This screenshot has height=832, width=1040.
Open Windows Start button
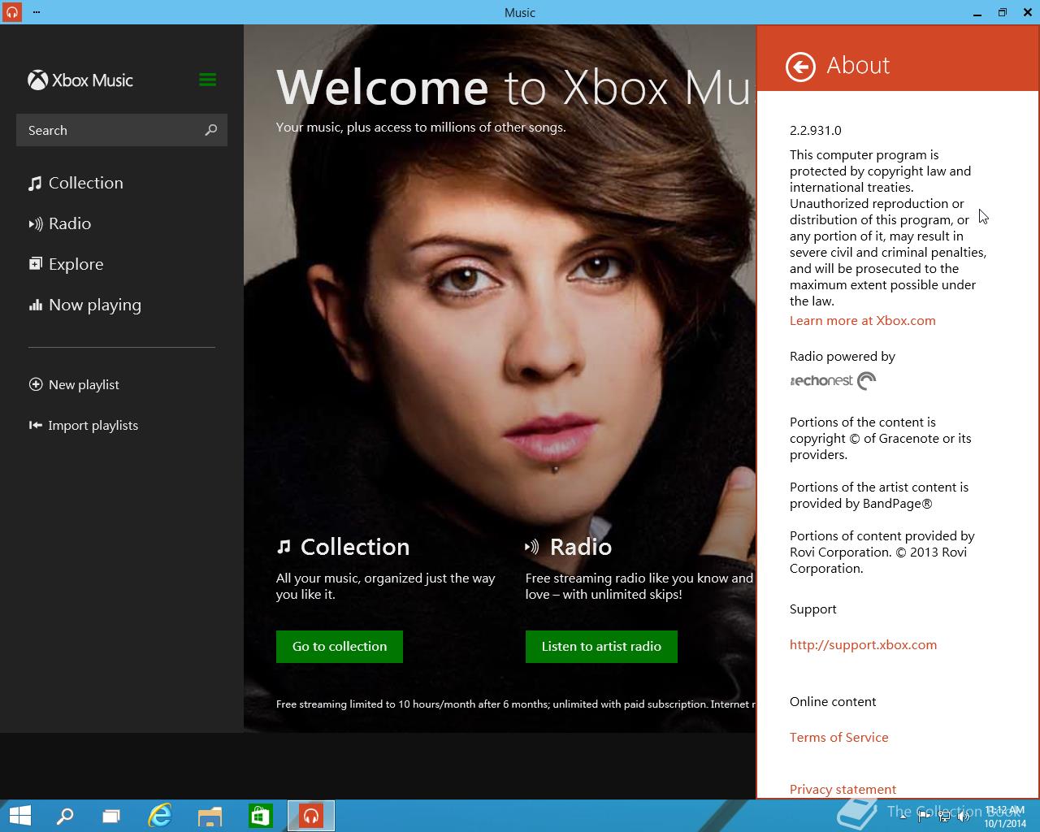coord(19,816)
